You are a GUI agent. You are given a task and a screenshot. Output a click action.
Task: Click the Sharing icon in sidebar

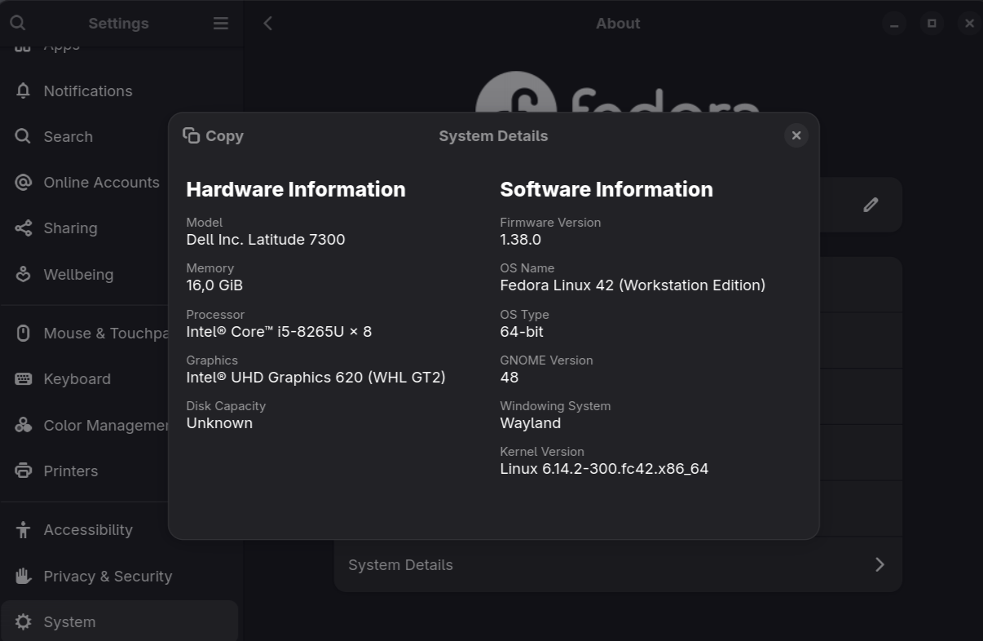(x=23, y=228)
